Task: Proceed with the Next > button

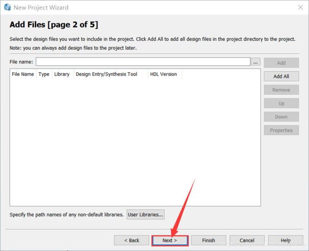Action: (x=170, y=241)
